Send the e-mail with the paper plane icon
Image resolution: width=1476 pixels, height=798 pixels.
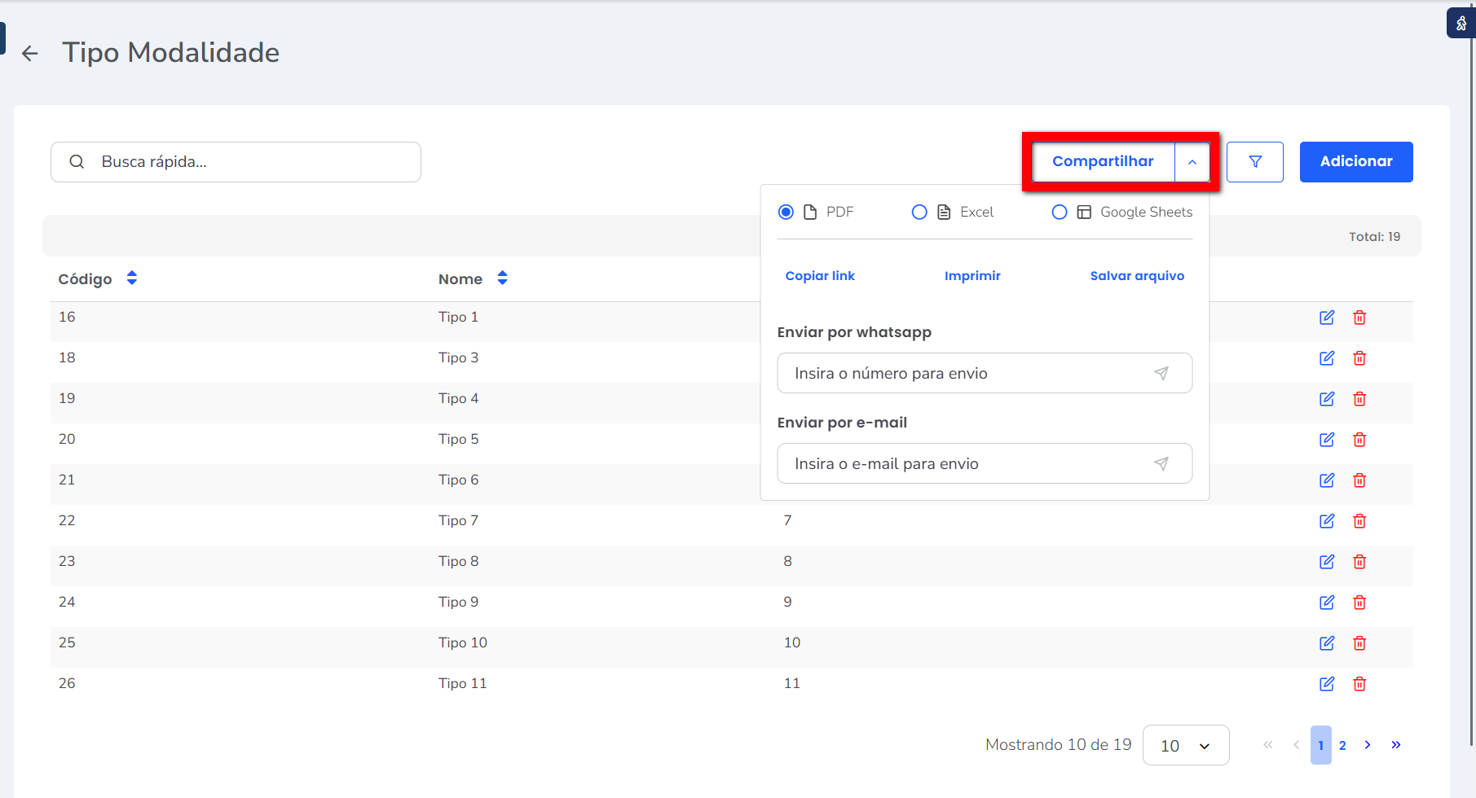[1161, 464]
